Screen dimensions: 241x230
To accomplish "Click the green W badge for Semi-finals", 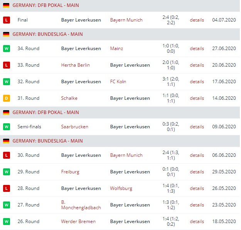I will click(x=6, y=127).
